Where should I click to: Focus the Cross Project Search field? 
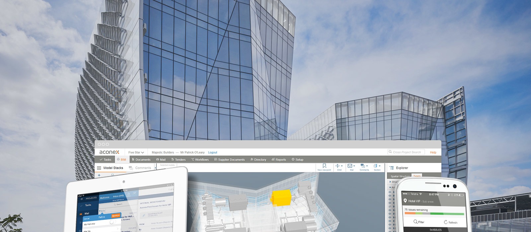(x=406, y=152)
